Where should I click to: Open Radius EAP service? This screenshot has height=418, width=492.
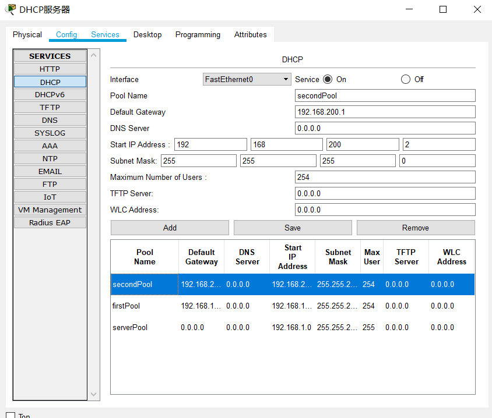50,223
